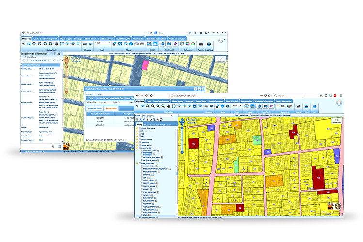Enable the Water_supply group checkbox

click(140, 139)
